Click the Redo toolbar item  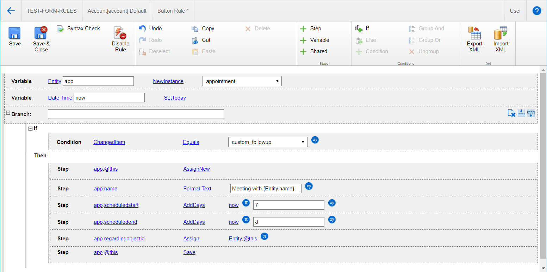(x=150, y=40)
